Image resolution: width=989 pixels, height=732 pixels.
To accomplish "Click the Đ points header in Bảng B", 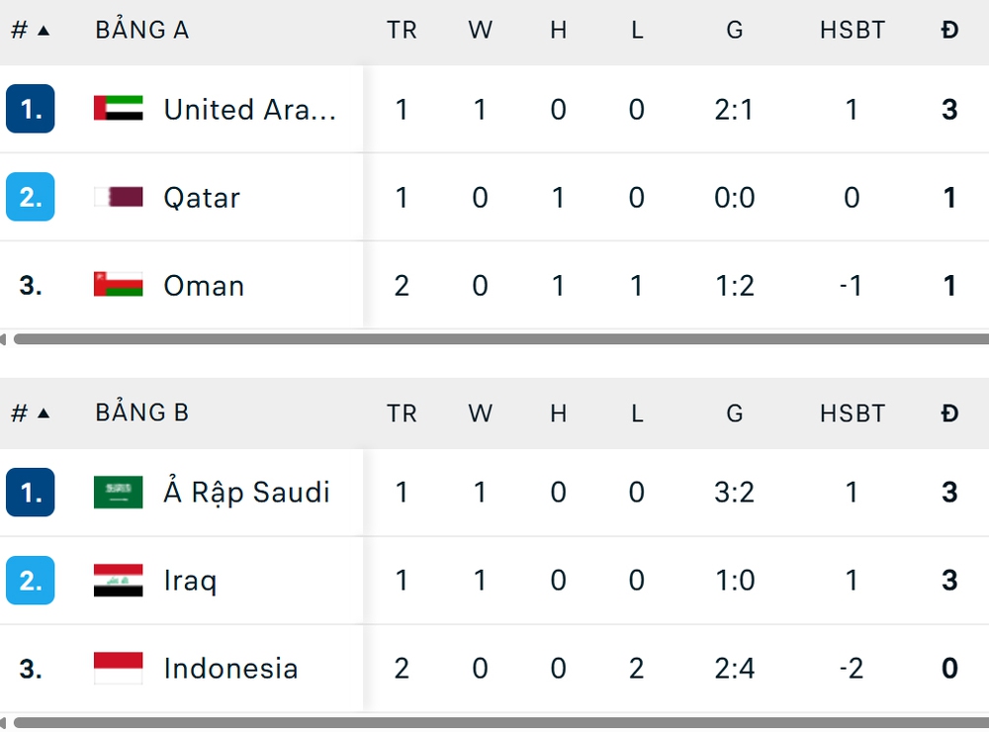I will [x=949, y=412].
